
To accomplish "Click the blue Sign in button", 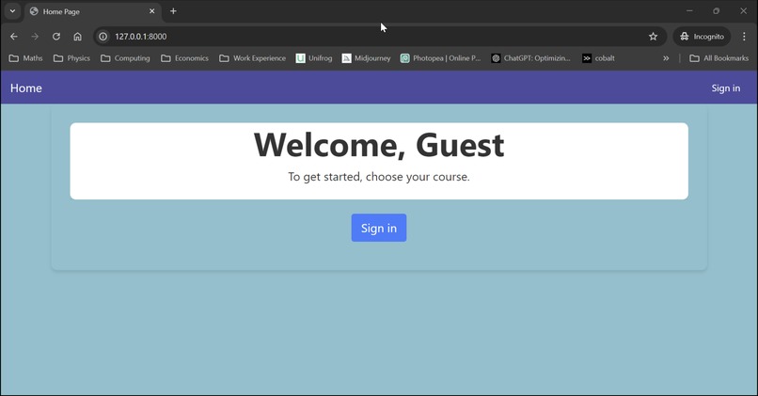I will click(379, 228).
